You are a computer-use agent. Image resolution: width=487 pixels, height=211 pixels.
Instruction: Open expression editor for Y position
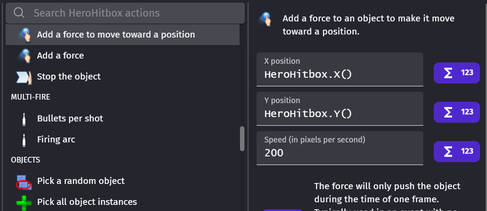pos(456,112)
